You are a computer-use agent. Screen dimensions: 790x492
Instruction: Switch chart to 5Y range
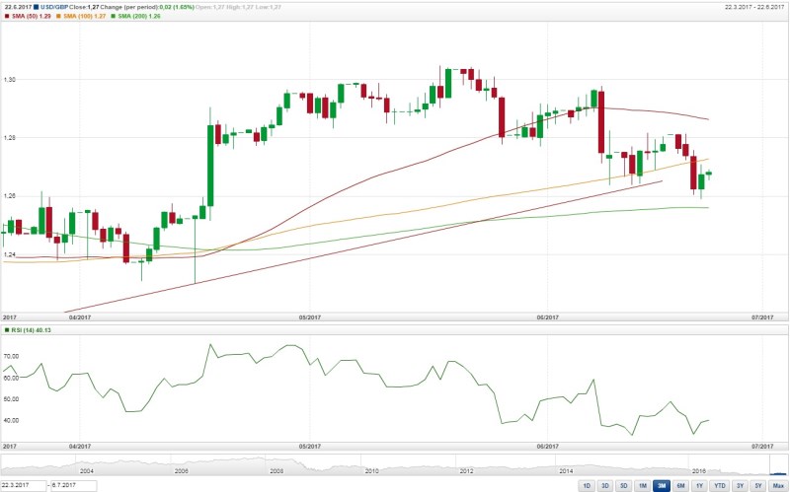pyautogui.click(x=758, y=486)
